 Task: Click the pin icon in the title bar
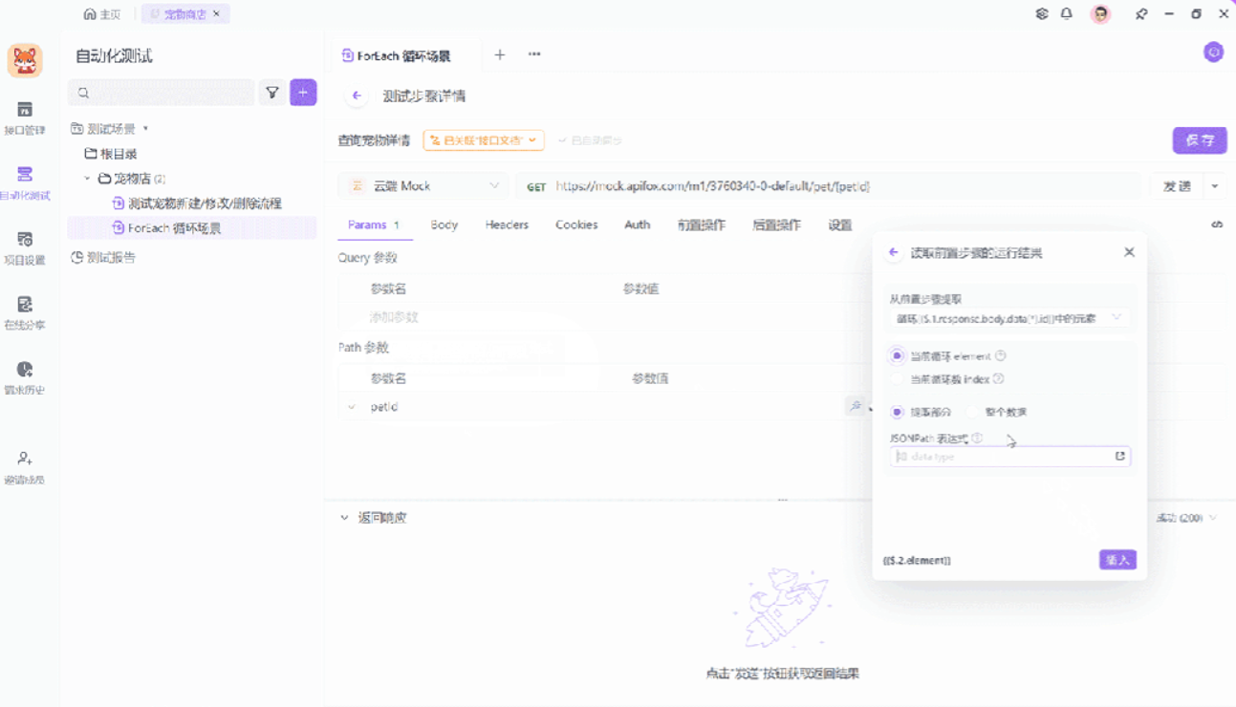[1140, 13]
